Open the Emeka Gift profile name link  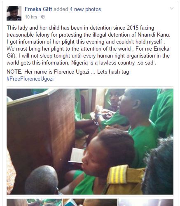38,9
